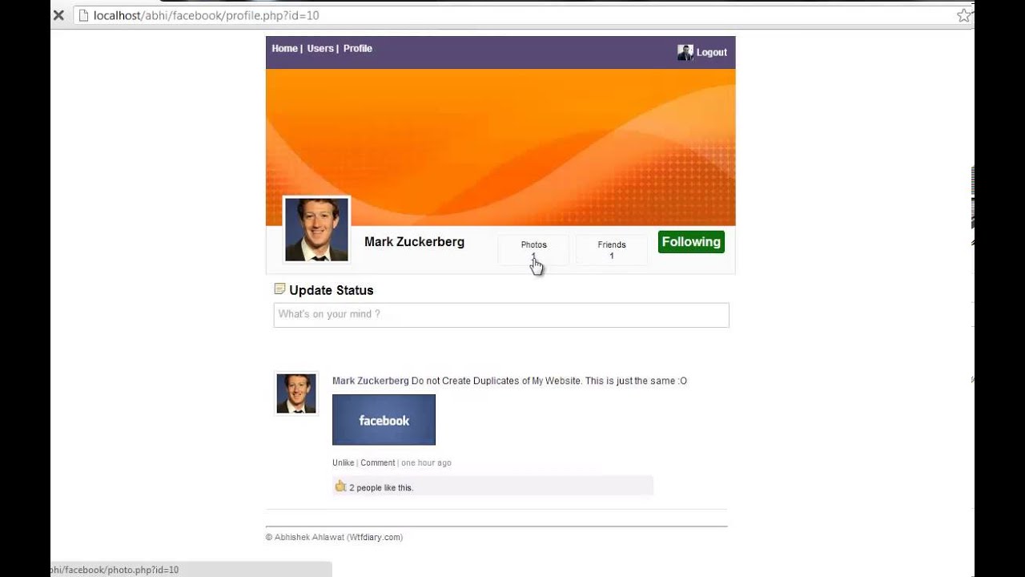Open the Friends count box

(612, 249)
